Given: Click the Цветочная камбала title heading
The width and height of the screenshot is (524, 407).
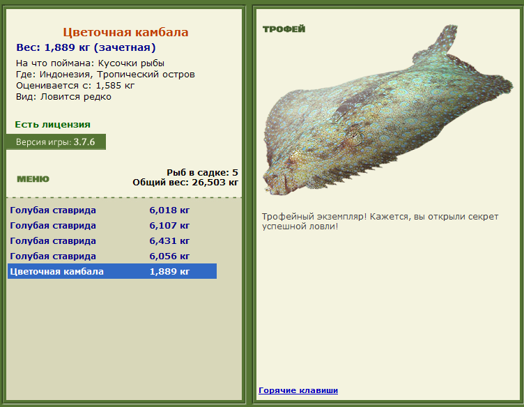Looking at the screenshot, I should (x=125, y=33).
